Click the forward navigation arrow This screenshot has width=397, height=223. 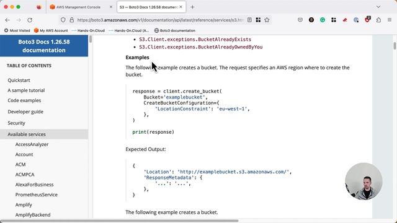click(19, 20)
